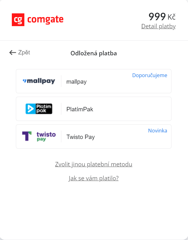Click the back arrow icon
The image size is (188, 240).
(x=12, y=53)
